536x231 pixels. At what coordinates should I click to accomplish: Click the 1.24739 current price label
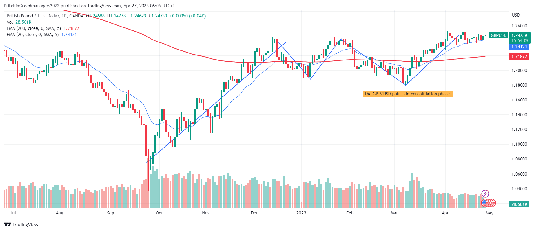tap(519, 35)
